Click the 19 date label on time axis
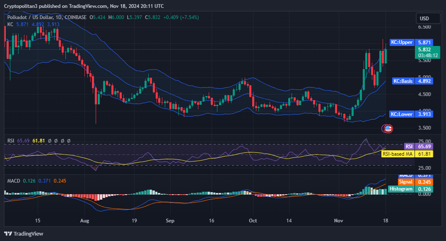This screenshot has height=241, width=446. click(x=134, y=221)
